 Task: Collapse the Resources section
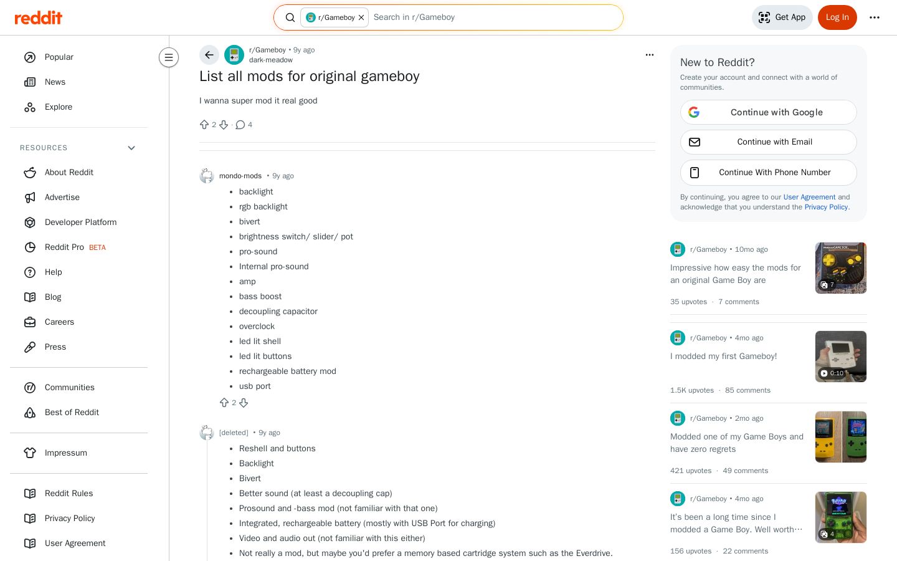pyautogui.click(x=131, y=148)
